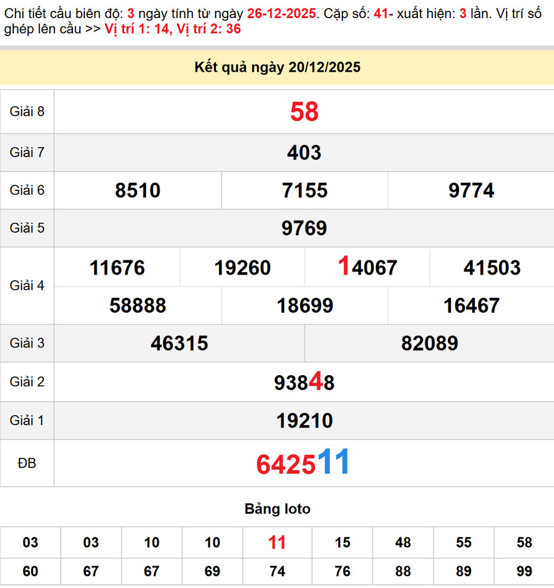Click the special prize number 642511

(304, 463)
